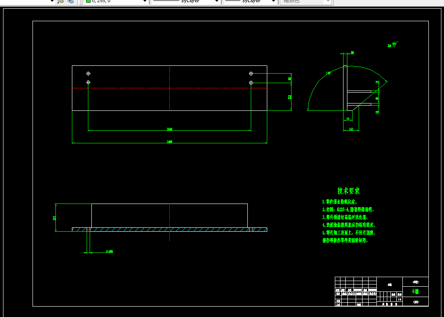Open the first ByLayer linetype dropdown
Screen dimensions: 444x317
pos(186,1)
